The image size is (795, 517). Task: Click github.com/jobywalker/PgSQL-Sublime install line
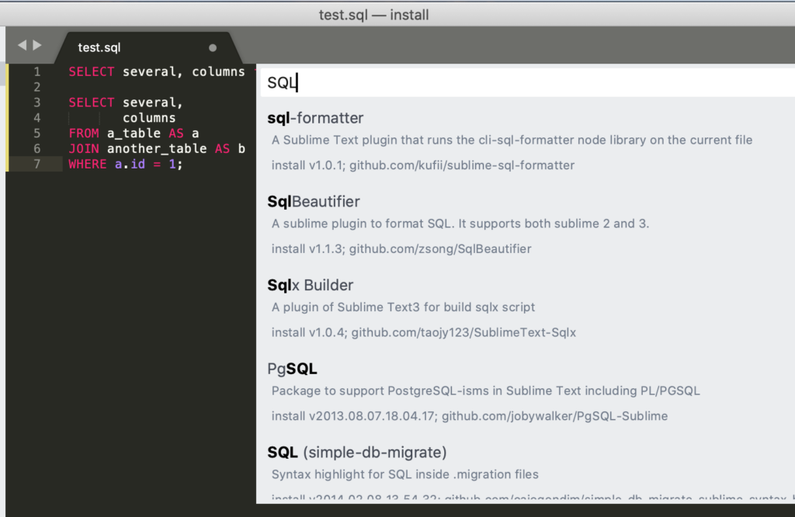(x=470, y=416)
